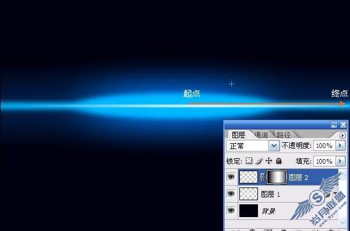This screenshot has width=350, height=231.
Task: Click the 不透明度 100% input field
Action: pyautogui.click(x=324, y=146)
